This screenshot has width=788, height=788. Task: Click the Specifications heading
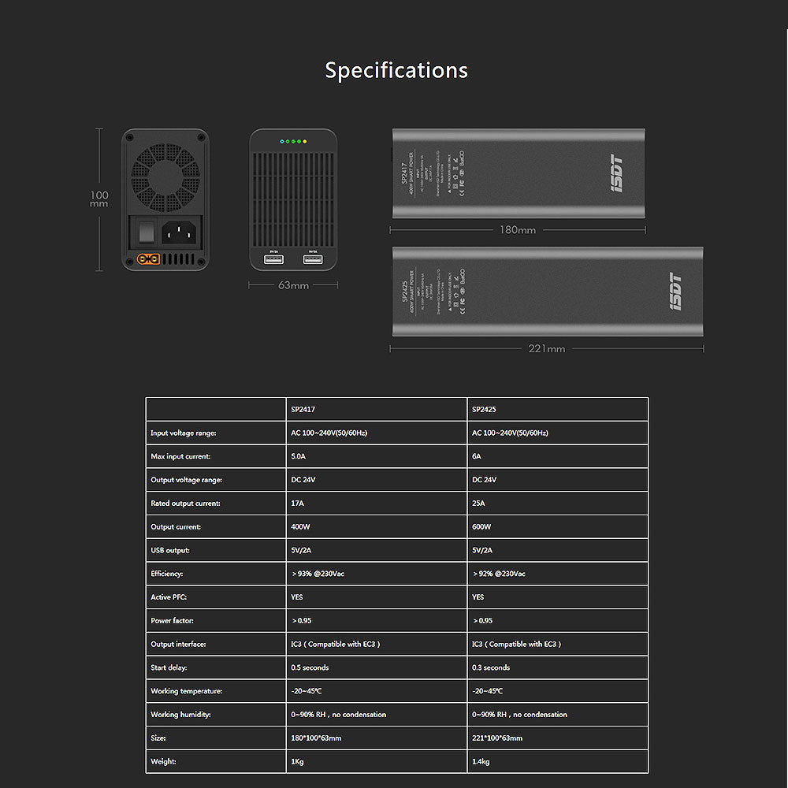(x=396, y=70)
